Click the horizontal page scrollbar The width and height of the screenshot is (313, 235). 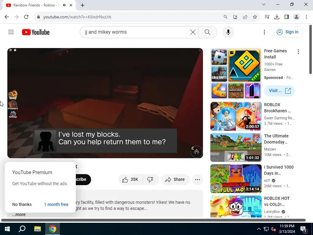[153, 220]
